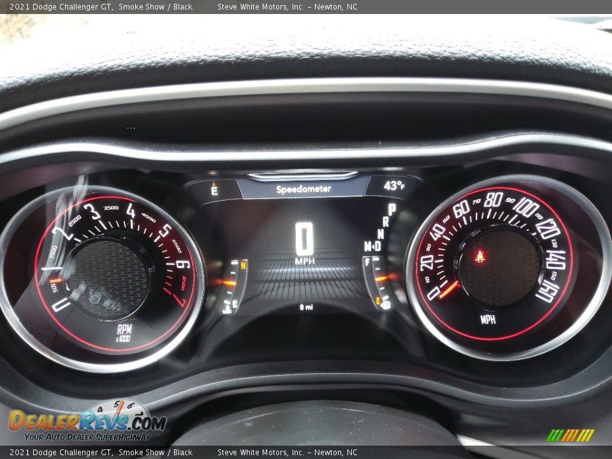Tap the 6 mark on the tachometer
612x459 pixels.
coord(183,264)
